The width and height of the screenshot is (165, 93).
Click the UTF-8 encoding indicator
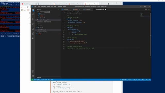click(x=135, y=80)
